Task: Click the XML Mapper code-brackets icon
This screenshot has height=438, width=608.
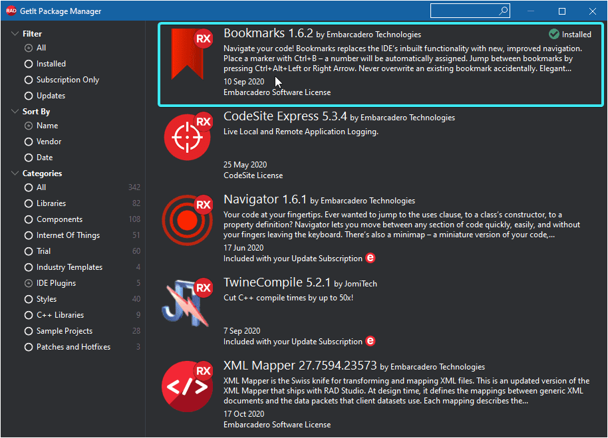Action: pos(188,386)
